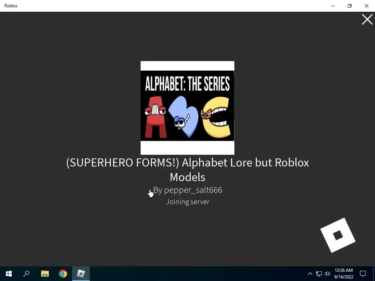The width and height of the screenshot is (375, 281).
Task: Click the 'Joining server' status text
Action: tap(188, 202)
